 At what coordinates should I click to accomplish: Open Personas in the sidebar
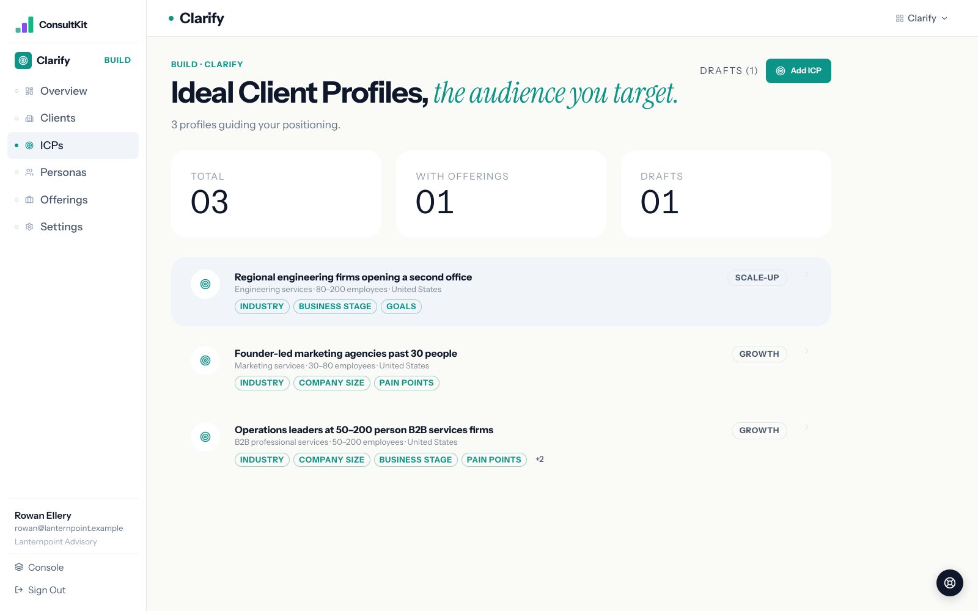73,172
